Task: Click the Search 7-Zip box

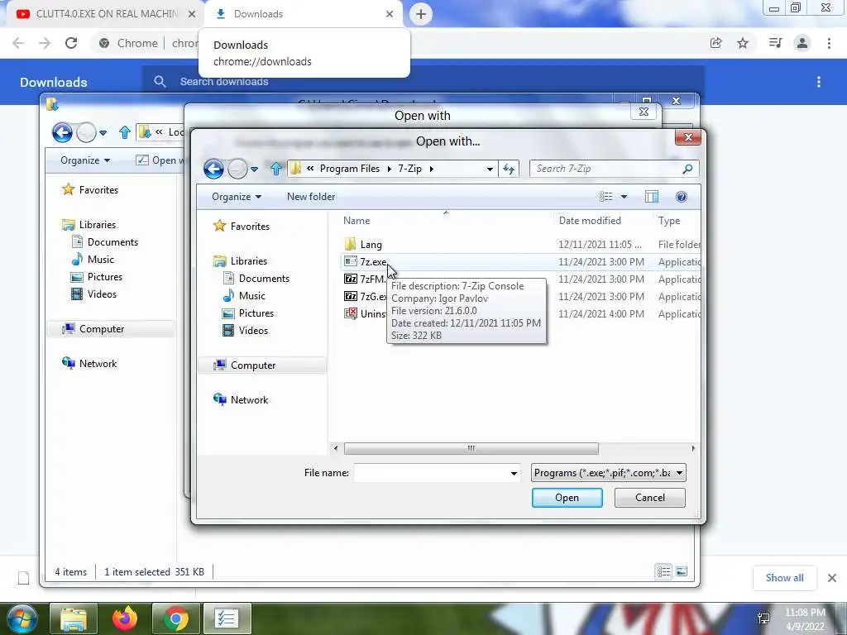Action: (x=606, y=169)
